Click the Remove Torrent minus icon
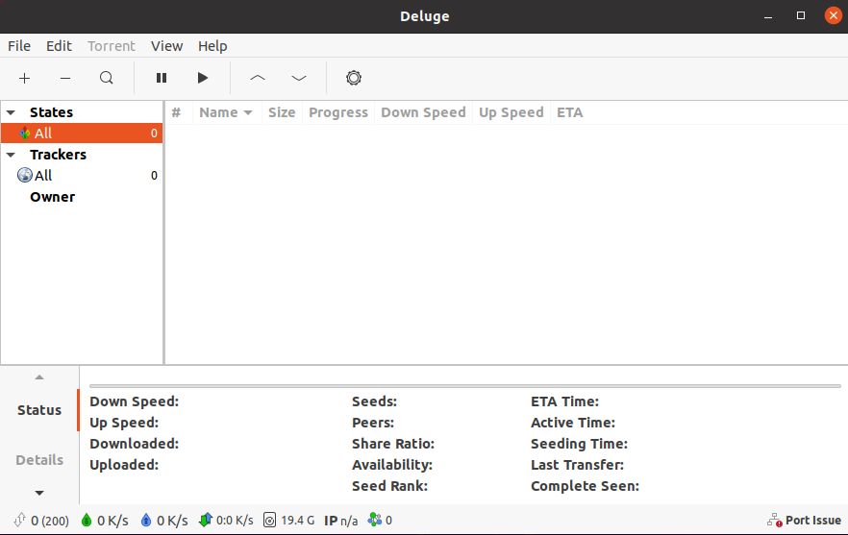Screen dimensions: 848x535 (65, 79)
